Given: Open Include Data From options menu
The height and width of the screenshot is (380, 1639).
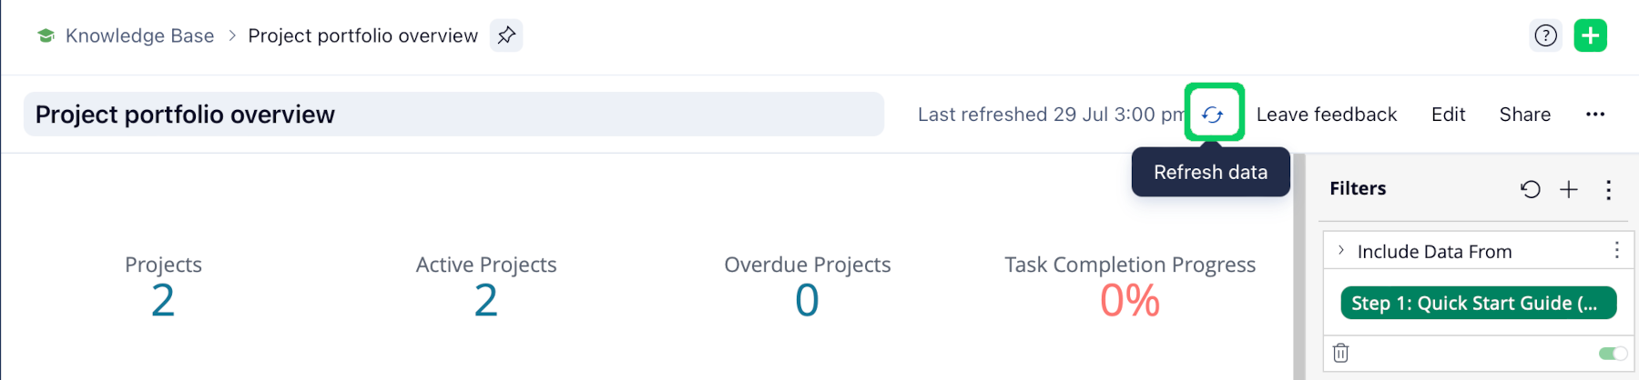Looking at the screenshot, I should click(x=1616, y=251).
